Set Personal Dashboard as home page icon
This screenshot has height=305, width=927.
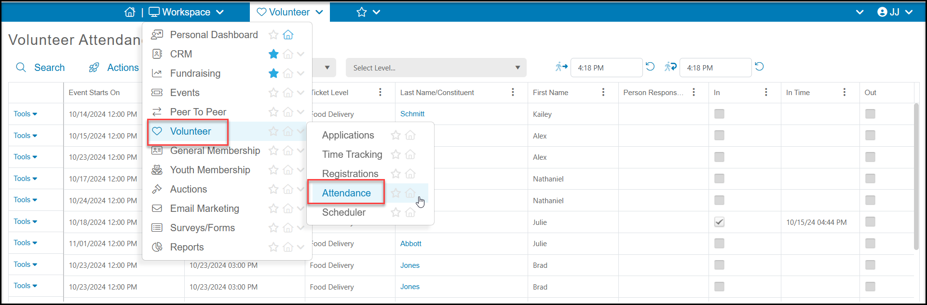(288, 35)
